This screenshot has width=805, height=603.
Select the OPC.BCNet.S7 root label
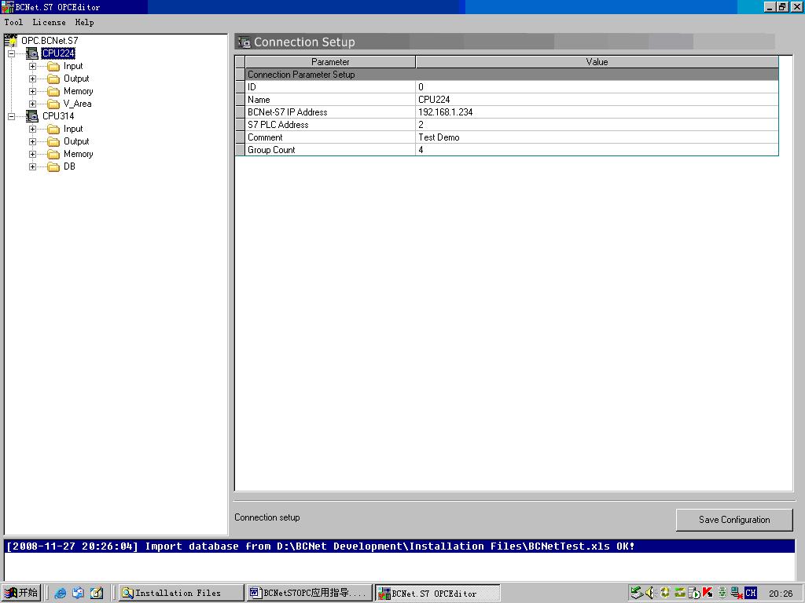pos(50,41)
